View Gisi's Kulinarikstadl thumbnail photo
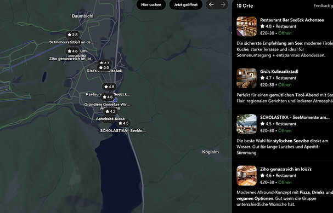 246,78
